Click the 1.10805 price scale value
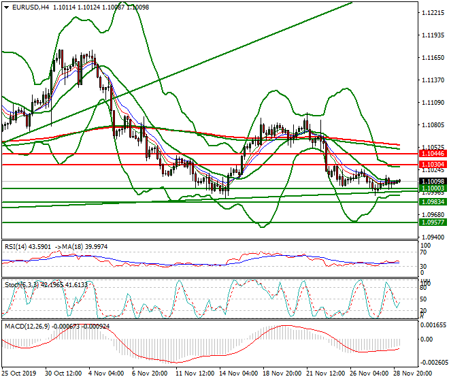The image size is (449, 381). [x=433, y=125]
